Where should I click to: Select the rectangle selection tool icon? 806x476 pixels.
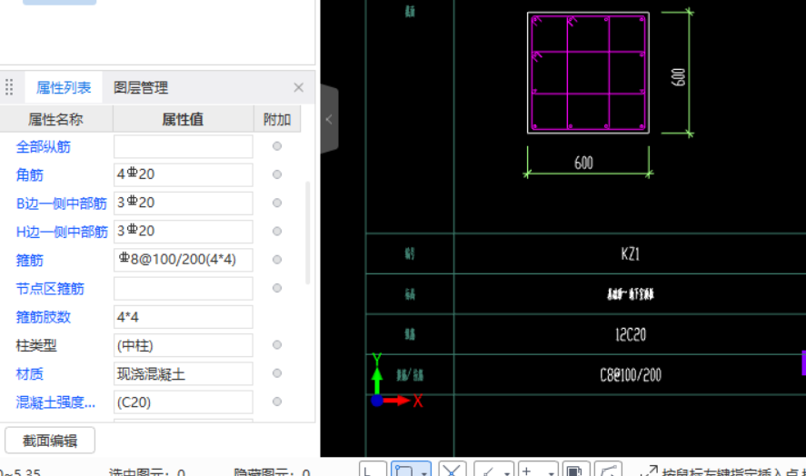pos(405,470)
